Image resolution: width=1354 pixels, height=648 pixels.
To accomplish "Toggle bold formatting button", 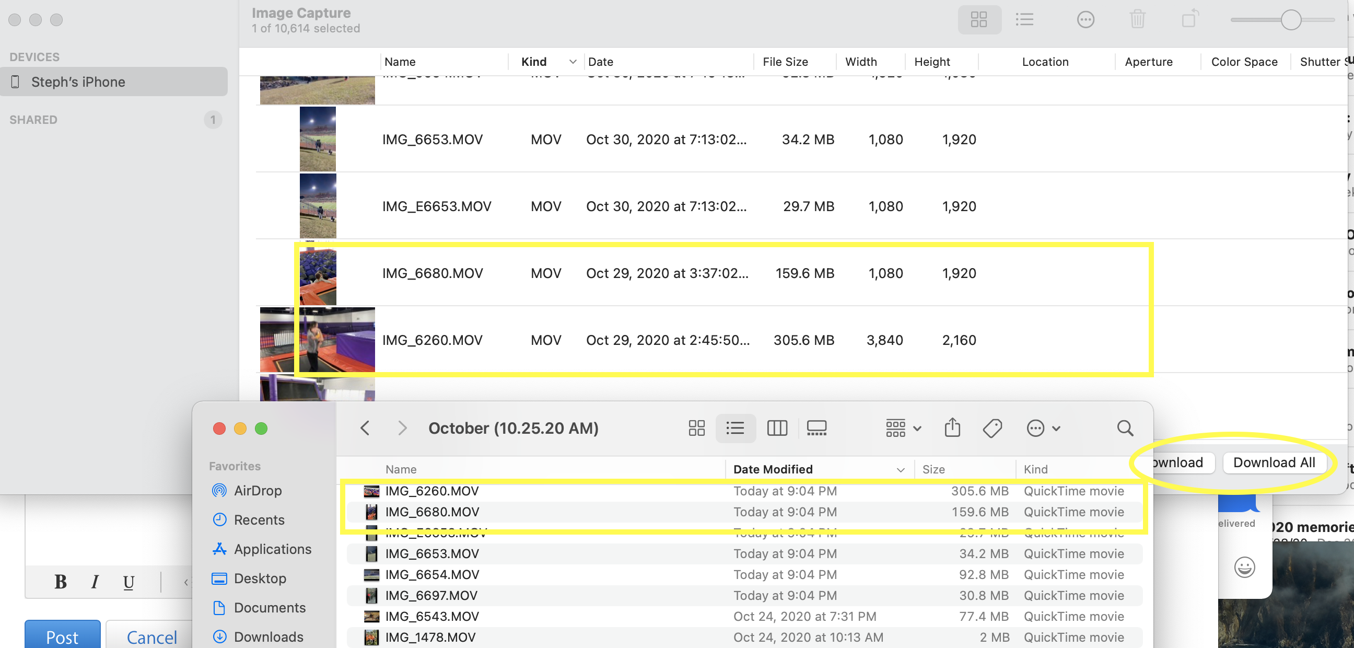I will click(x=61, y=582).
